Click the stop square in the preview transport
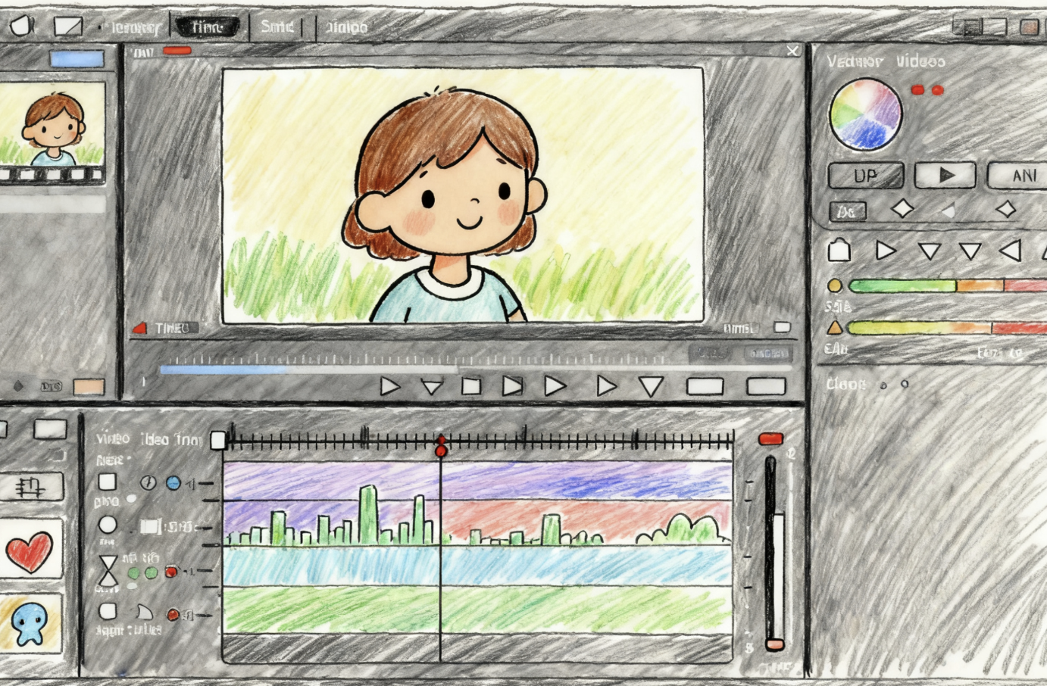This screenshot has height=686, width=1047. (x=471, y=386)
